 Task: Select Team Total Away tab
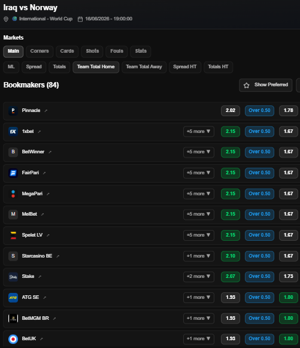click(x=144, y=67)
